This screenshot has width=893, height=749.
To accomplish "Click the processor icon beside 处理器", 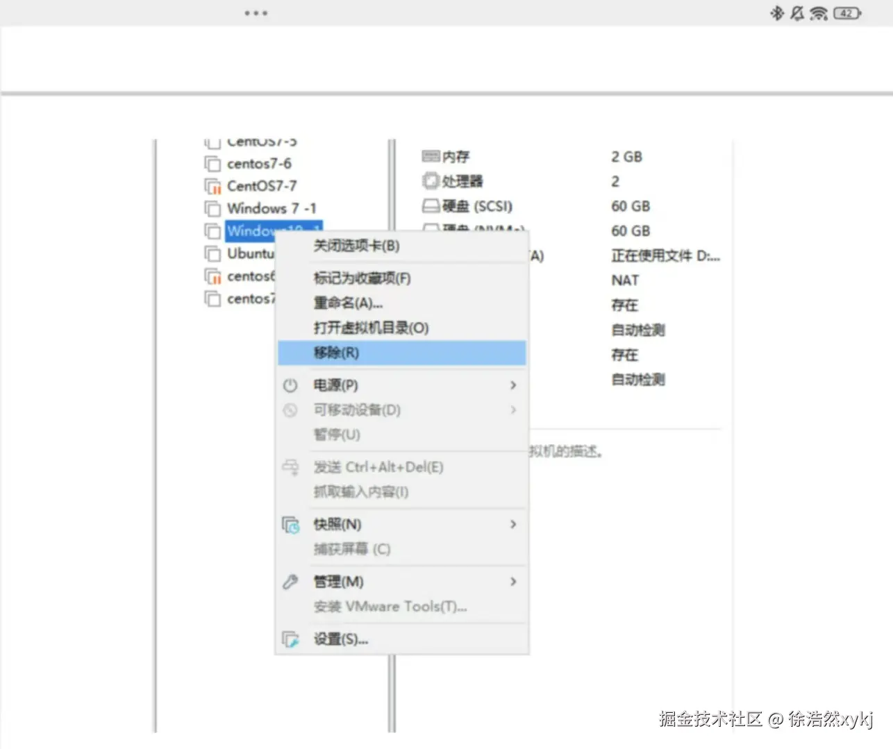I will 431,181.
